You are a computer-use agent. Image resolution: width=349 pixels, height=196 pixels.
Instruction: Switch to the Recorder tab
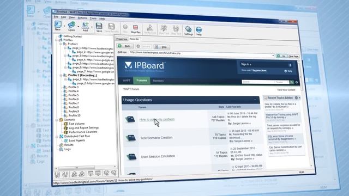click(x=135, y=39)
